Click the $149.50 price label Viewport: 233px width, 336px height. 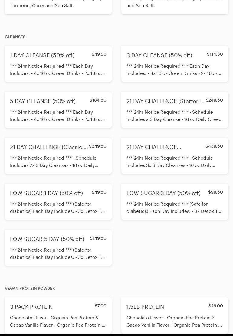pyautogui.click(x=98, y=238)
